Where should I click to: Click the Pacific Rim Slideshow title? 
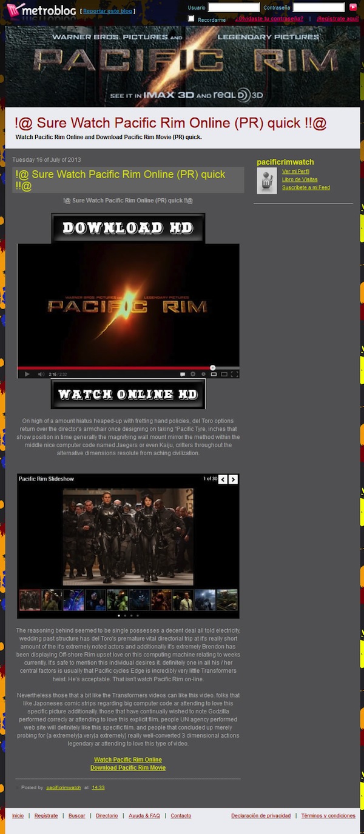(46, 479)
